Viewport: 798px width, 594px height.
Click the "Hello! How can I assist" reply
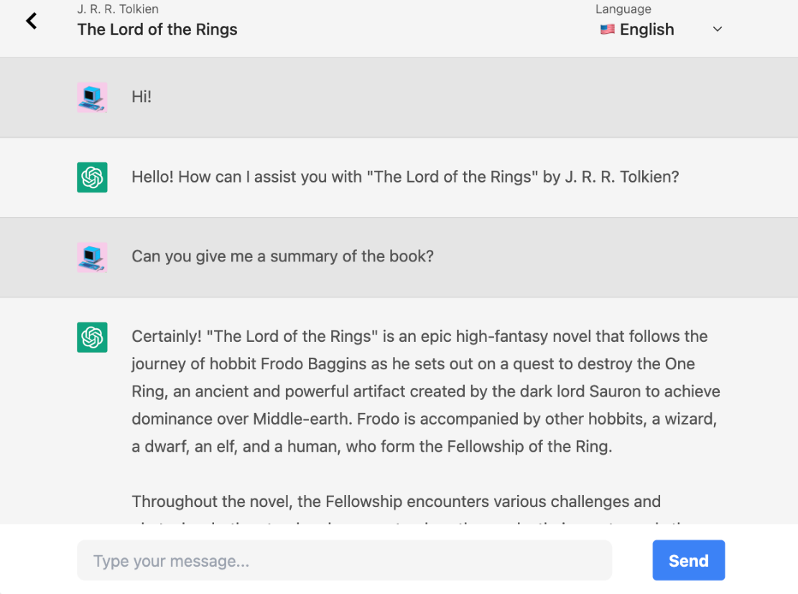click(404, 177)
